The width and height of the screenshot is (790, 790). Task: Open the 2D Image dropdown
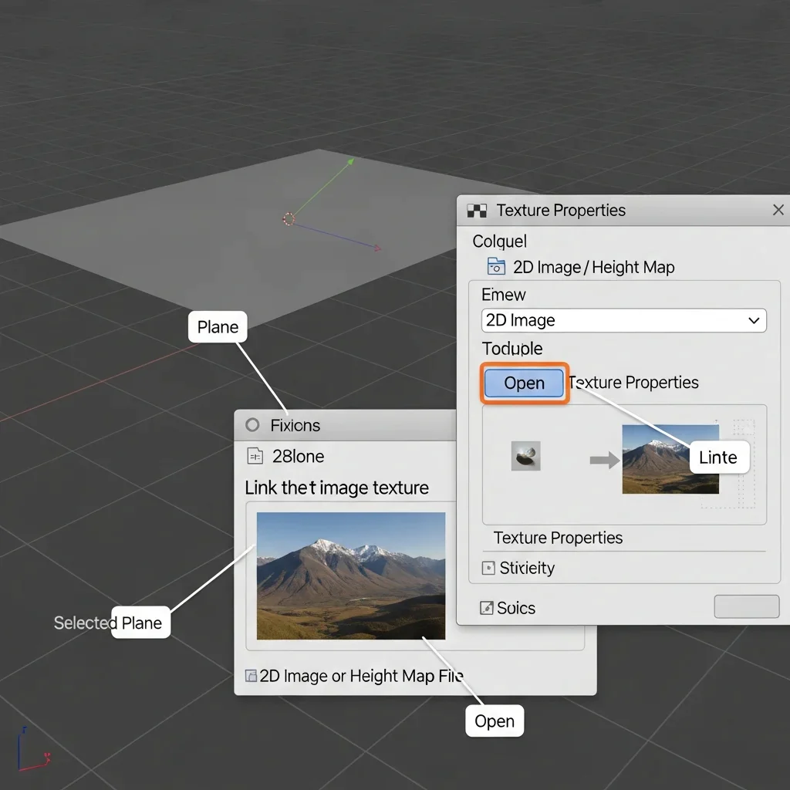pos(623,320)
